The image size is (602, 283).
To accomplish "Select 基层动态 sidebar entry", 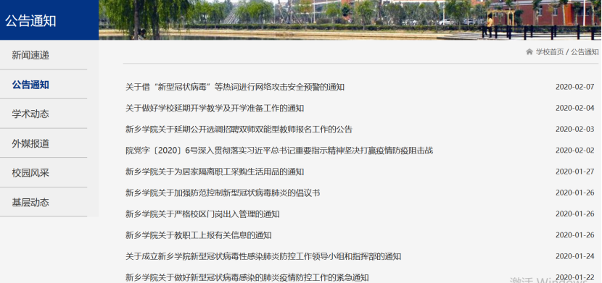I will click(30, 202).
